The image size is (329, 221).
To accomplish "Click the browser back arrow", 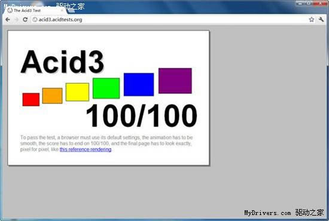I will (x=8, y=20).
